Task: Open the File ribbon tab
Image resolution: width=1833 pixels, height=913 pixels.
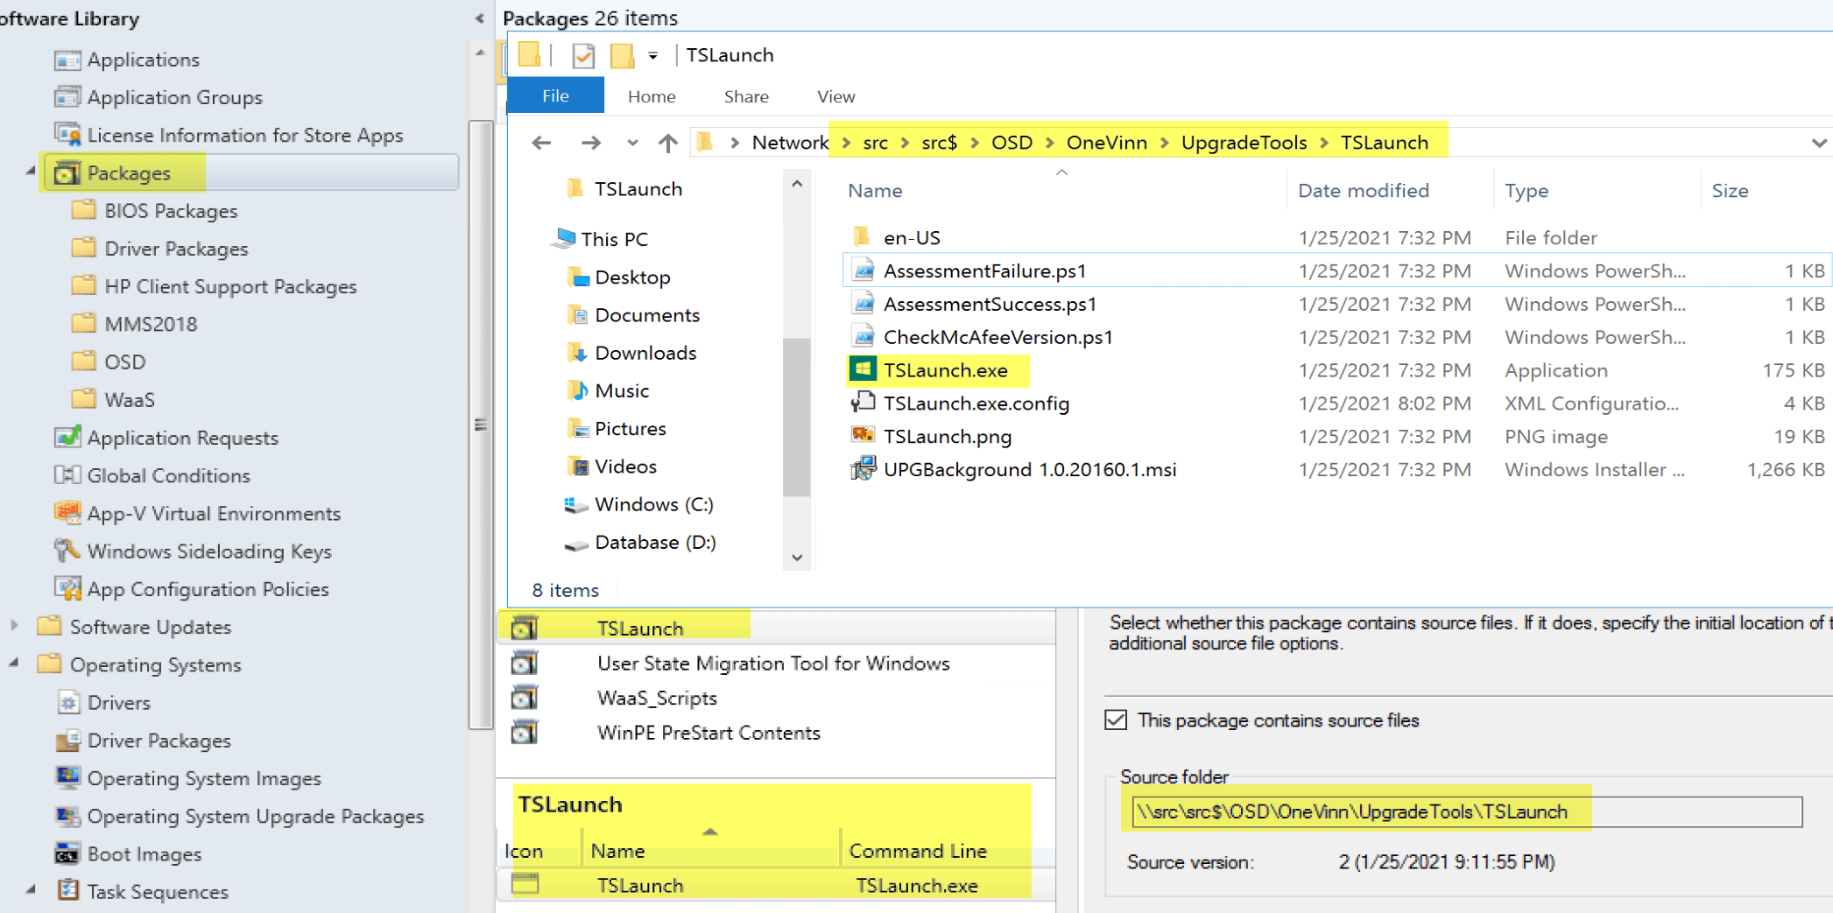Action: click(x=555, y=96)
